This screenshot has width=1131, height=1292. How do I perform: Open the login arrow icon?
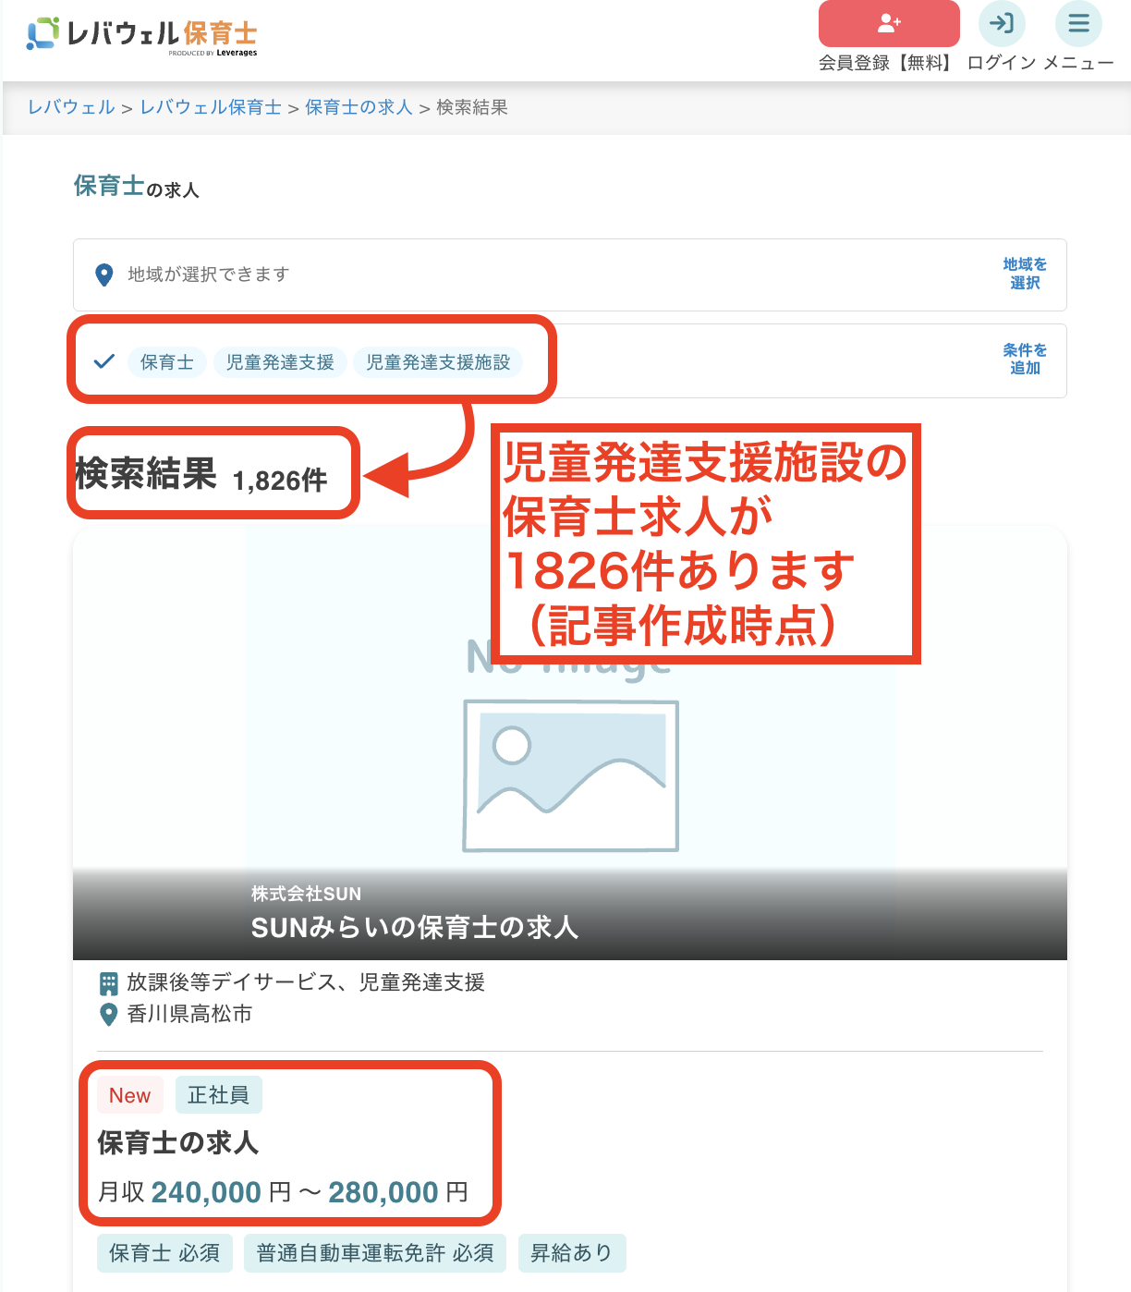tap(1002, 23)
